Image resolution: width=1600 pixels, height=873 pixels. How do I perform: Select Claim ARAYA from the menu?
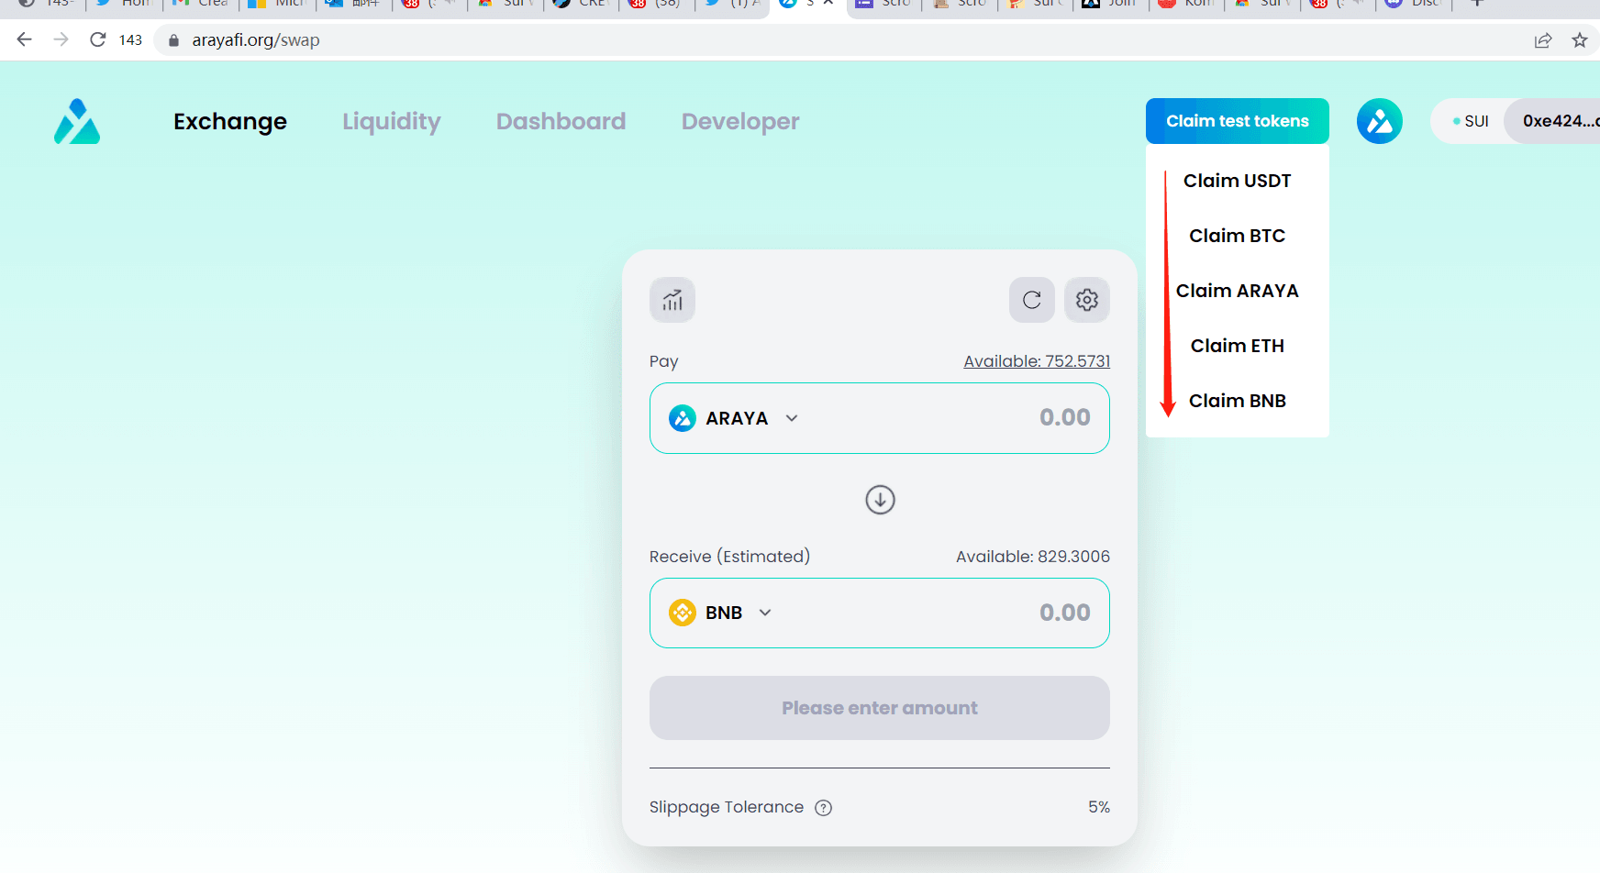click(1237, 291)
